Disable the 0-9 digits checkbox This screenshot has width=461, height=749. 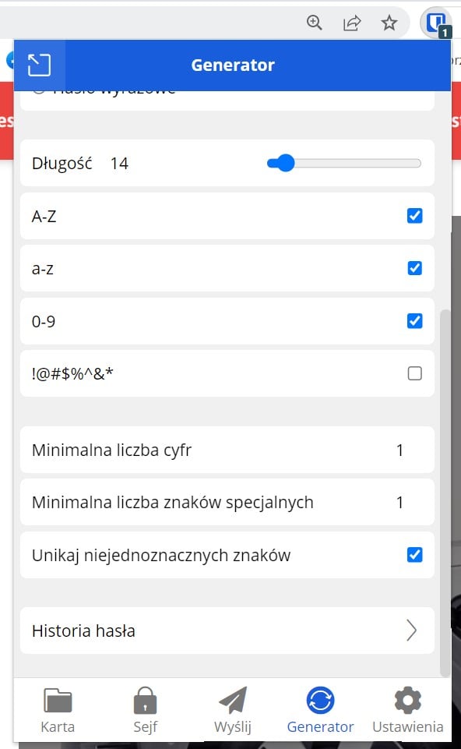coord(415,321)
